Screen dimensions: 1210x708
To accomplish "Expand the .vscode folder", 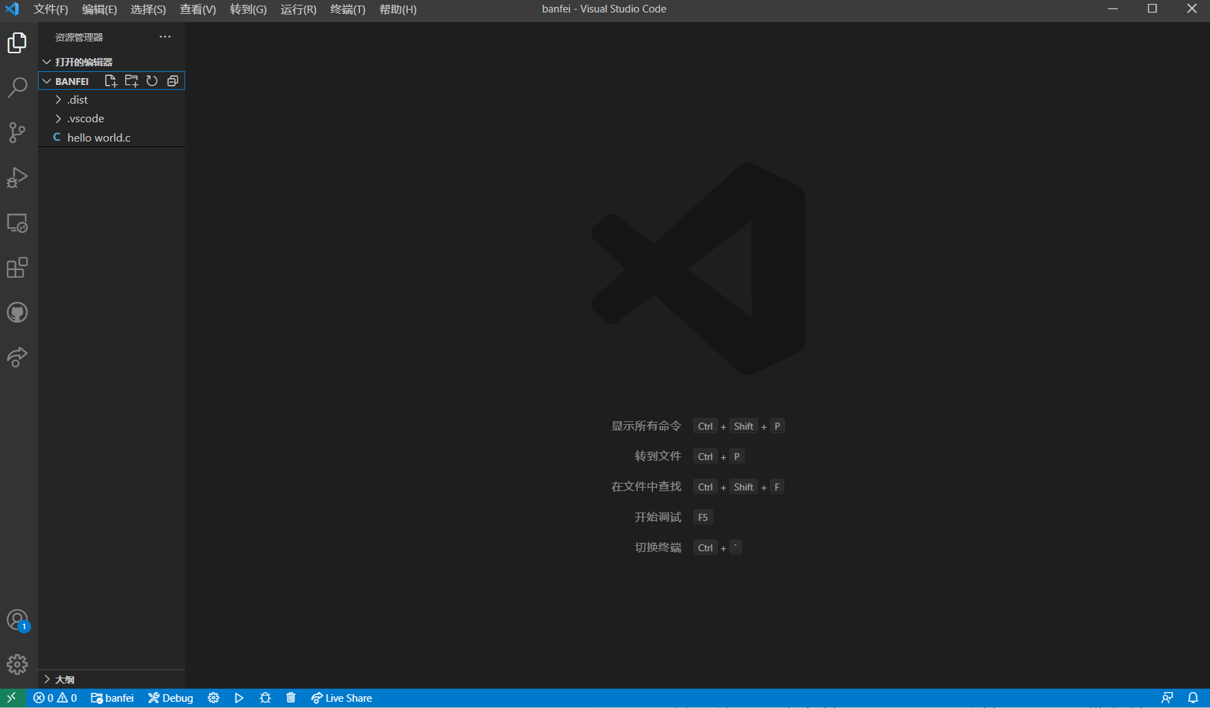I will point(112,119).
